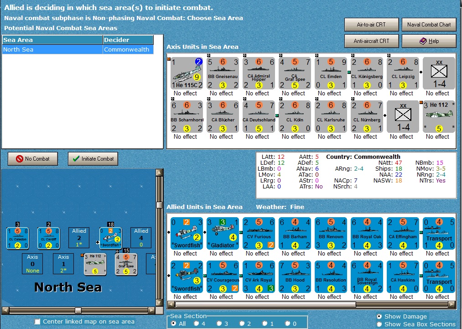Select sea section 2
462x329 pixels.
pos(242,324)
